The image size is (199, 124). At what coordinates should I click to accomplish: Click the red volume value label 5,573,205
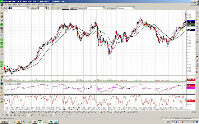191,80
